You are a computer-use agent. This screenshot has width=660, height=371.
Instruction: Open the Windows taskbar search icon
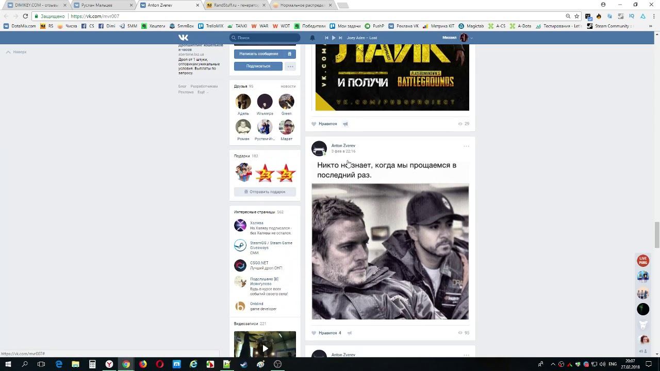click(25, 364)
